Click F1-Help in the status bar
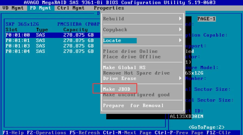Image resolution: width=243 pixels, height=135 pixels. coord(13,133)
